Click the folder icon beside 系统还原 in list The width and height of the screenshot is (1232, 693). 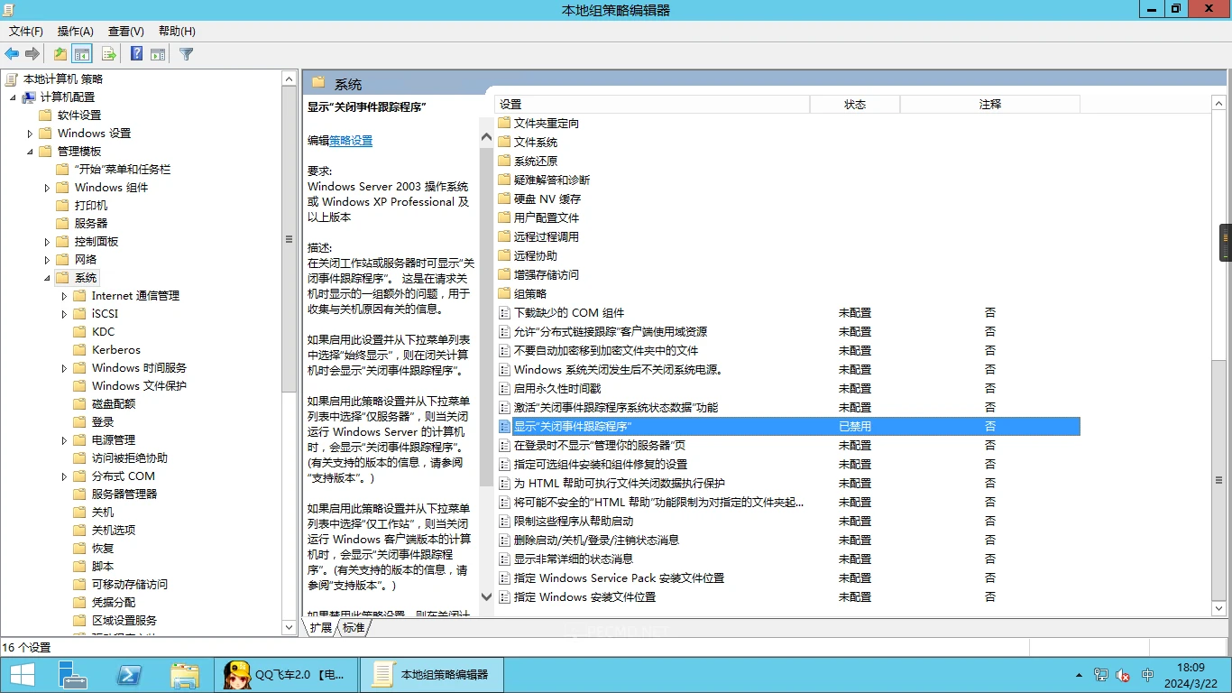pyautogui.click(x=505, y=161)
